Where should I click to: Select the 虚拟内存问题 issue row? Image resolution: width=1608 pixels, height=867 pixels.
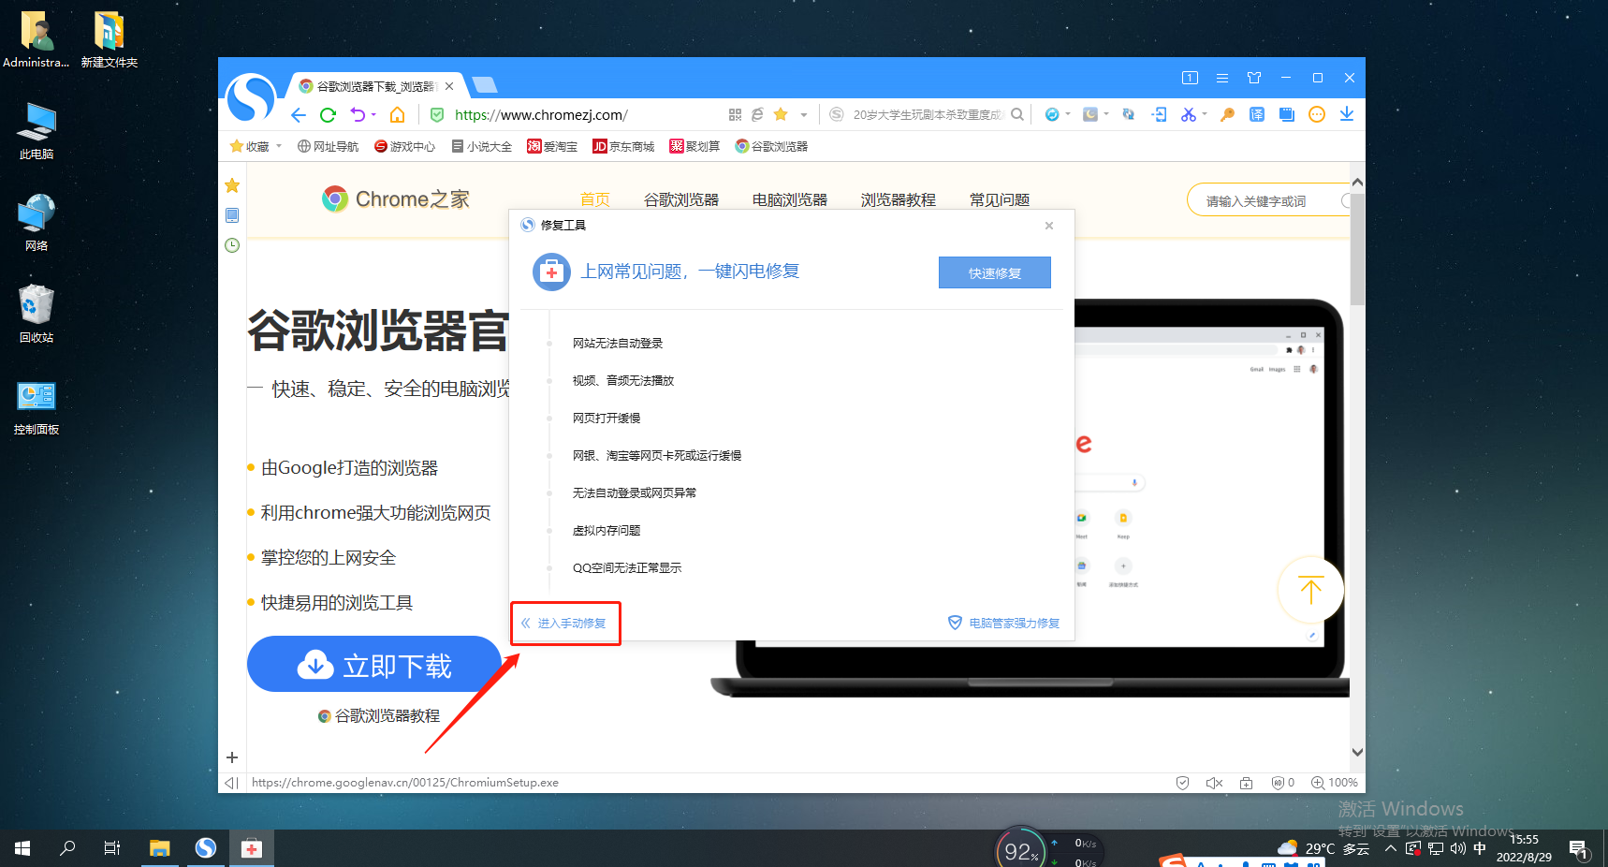[607, 531]
